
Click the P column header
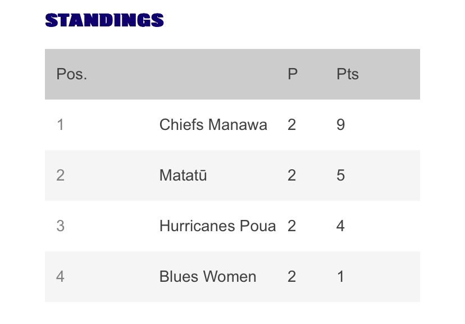293,74
